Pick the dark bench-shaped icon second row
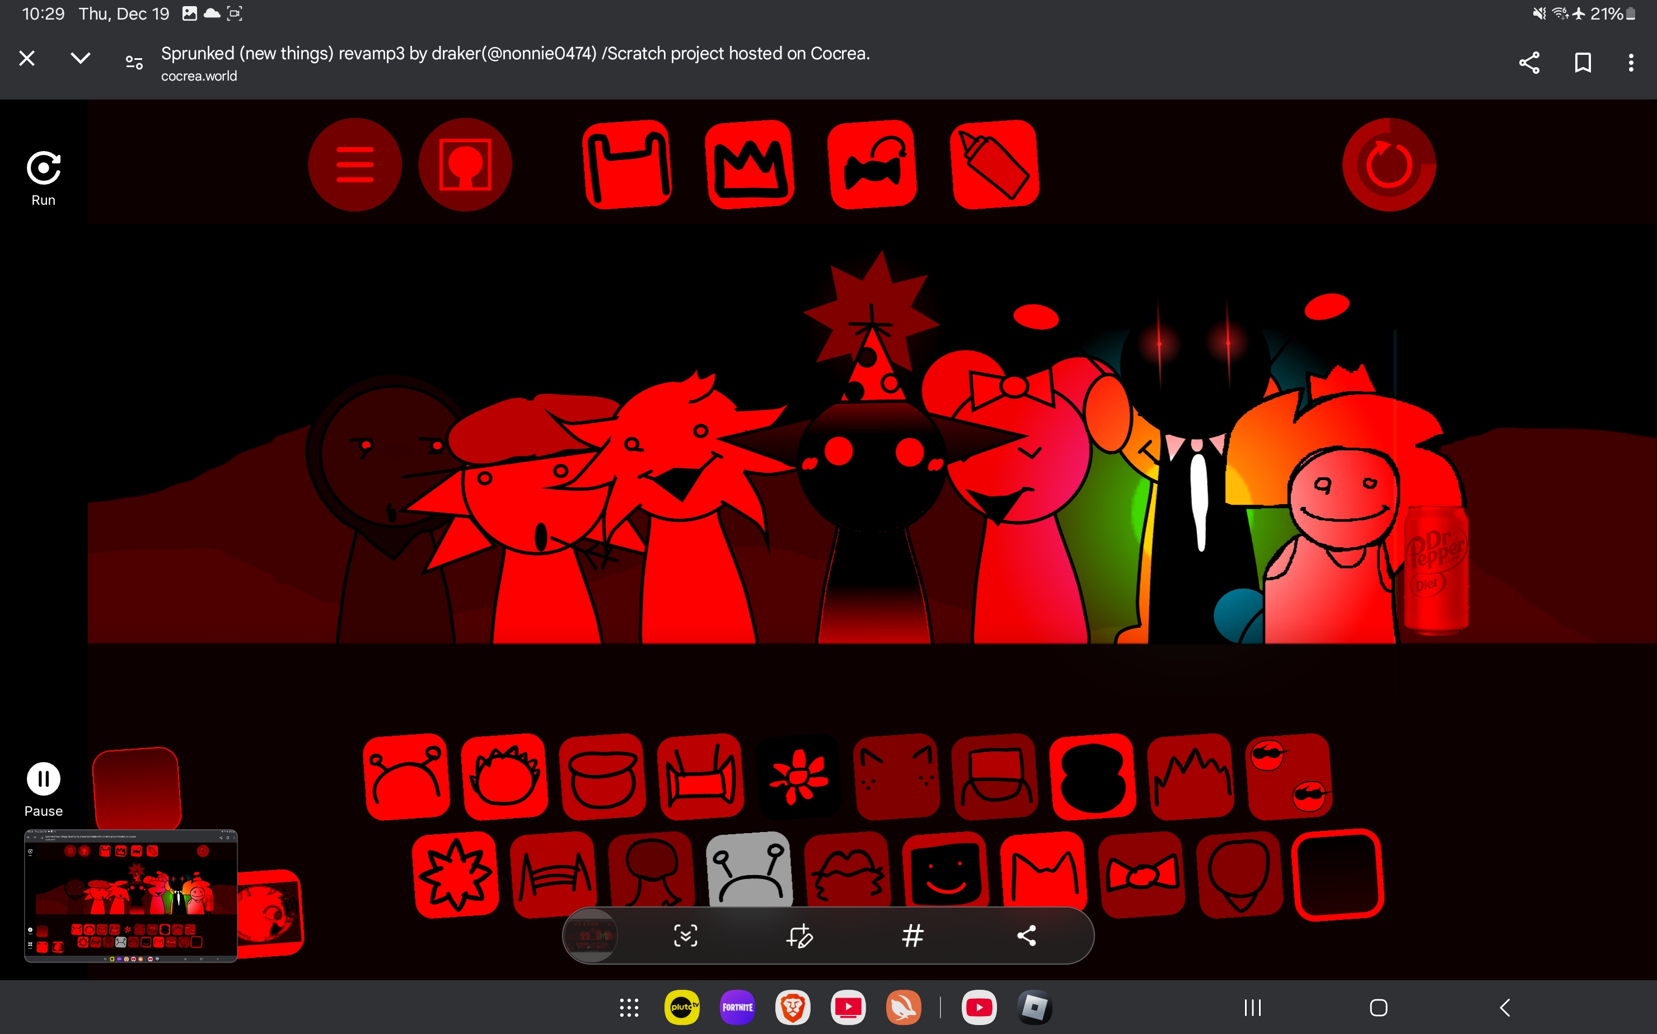The image size is (1657, 1034). click(x=554, y=875)
